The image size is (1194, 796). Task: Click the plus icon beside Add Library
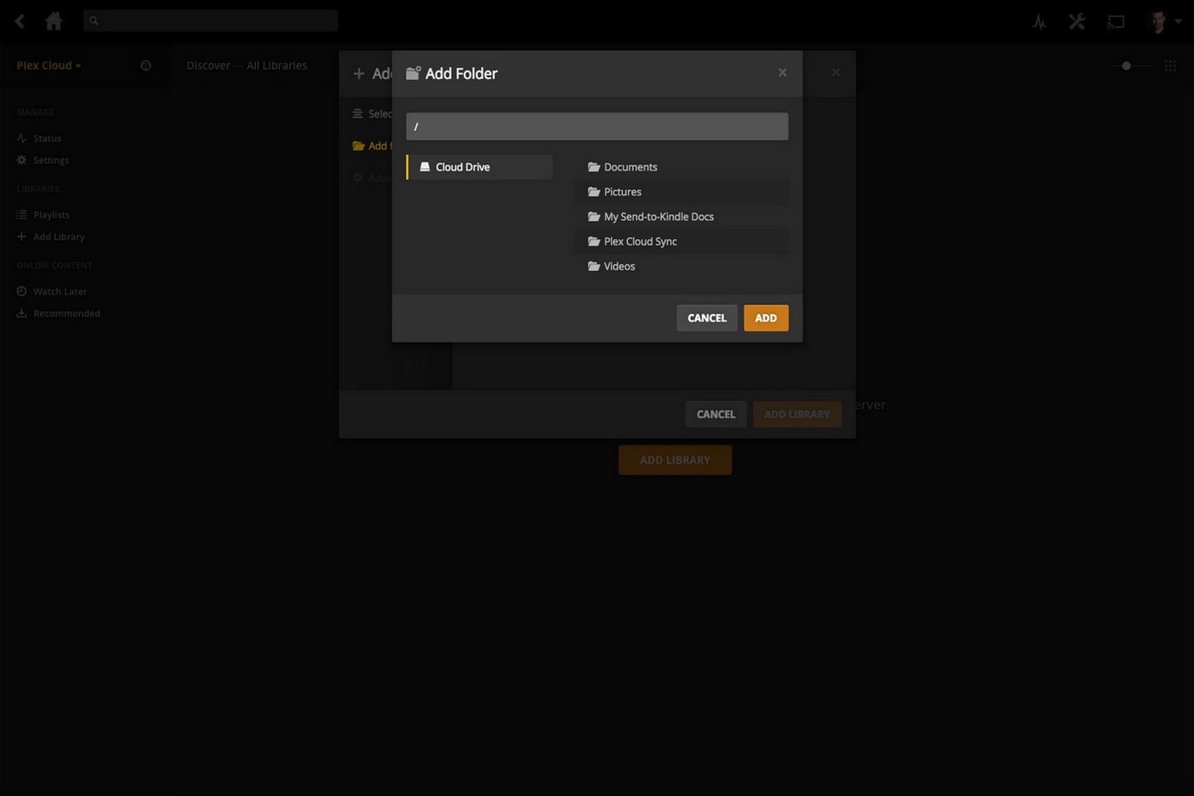21,237
